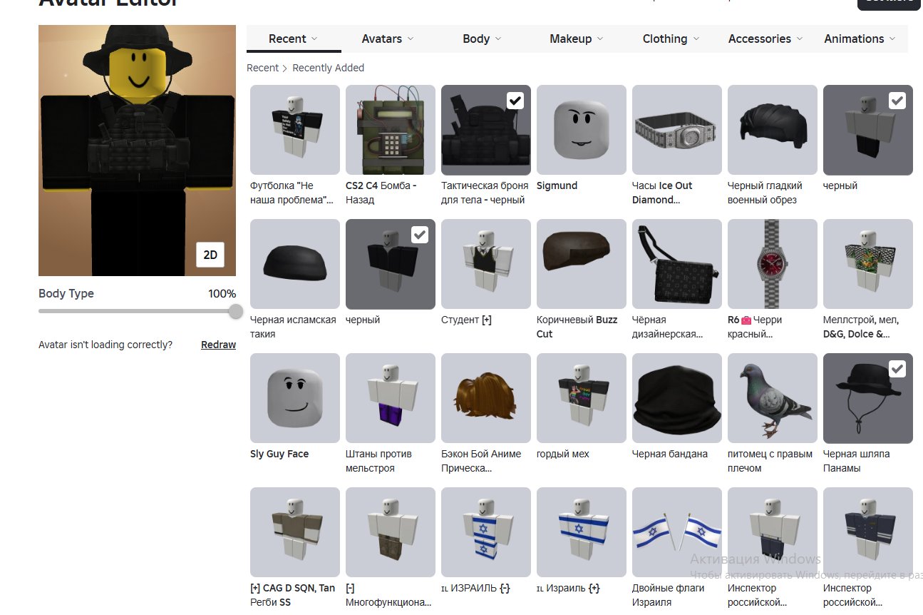Select the Меллстрой, мел, D&G shirt
The image size is (923, 615).
[867, 264]
